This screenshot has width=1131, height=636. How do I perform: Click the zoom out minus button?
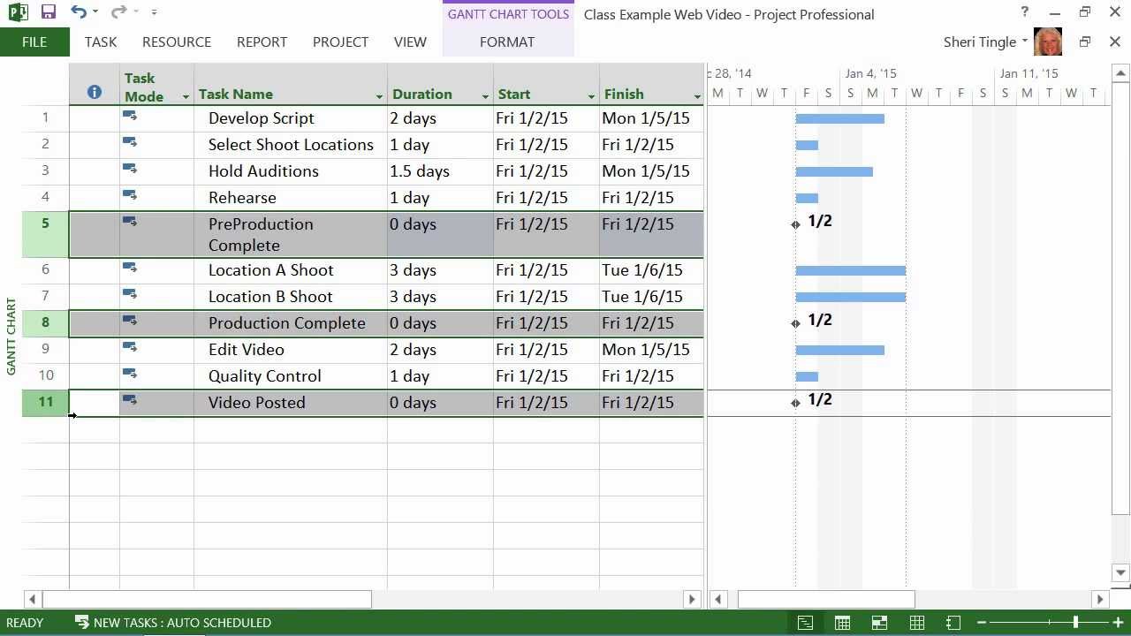click(982, 623)
